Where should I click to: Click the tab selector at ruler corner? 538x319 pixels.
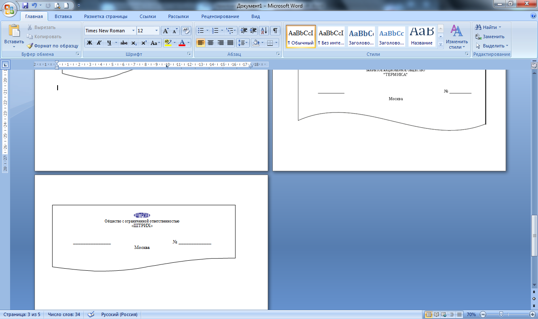click(5, 65)
